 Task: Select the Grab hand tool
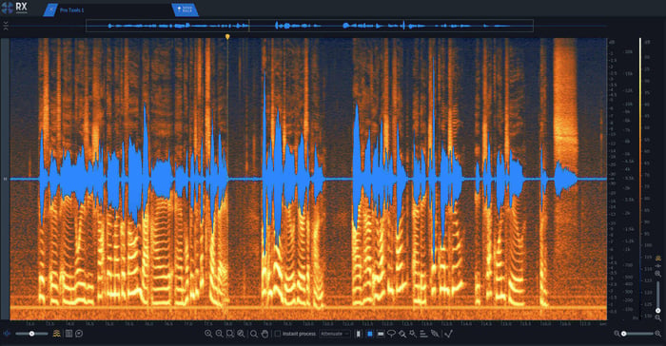click(264, 334)
